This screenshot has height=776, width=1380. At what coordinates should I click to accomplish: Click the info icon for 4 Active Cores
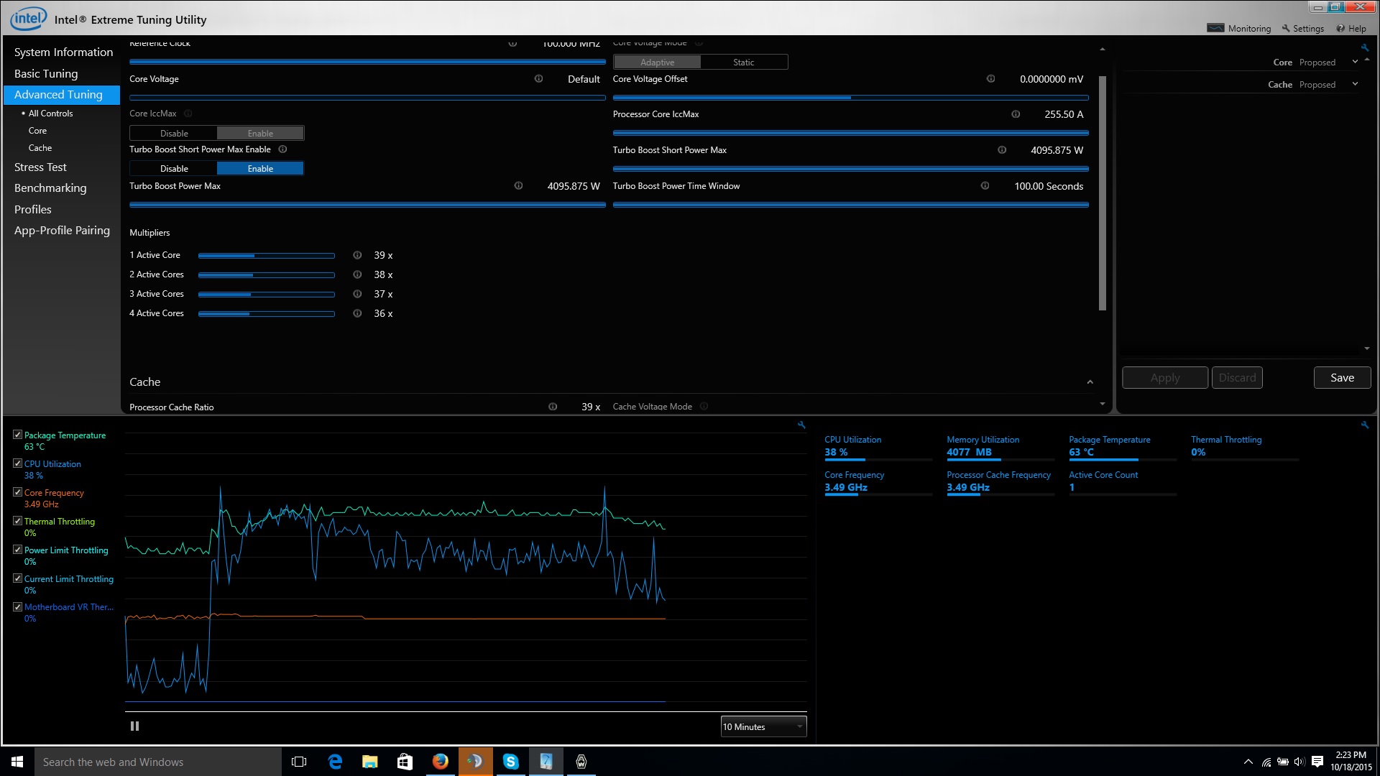pos(357,313)
